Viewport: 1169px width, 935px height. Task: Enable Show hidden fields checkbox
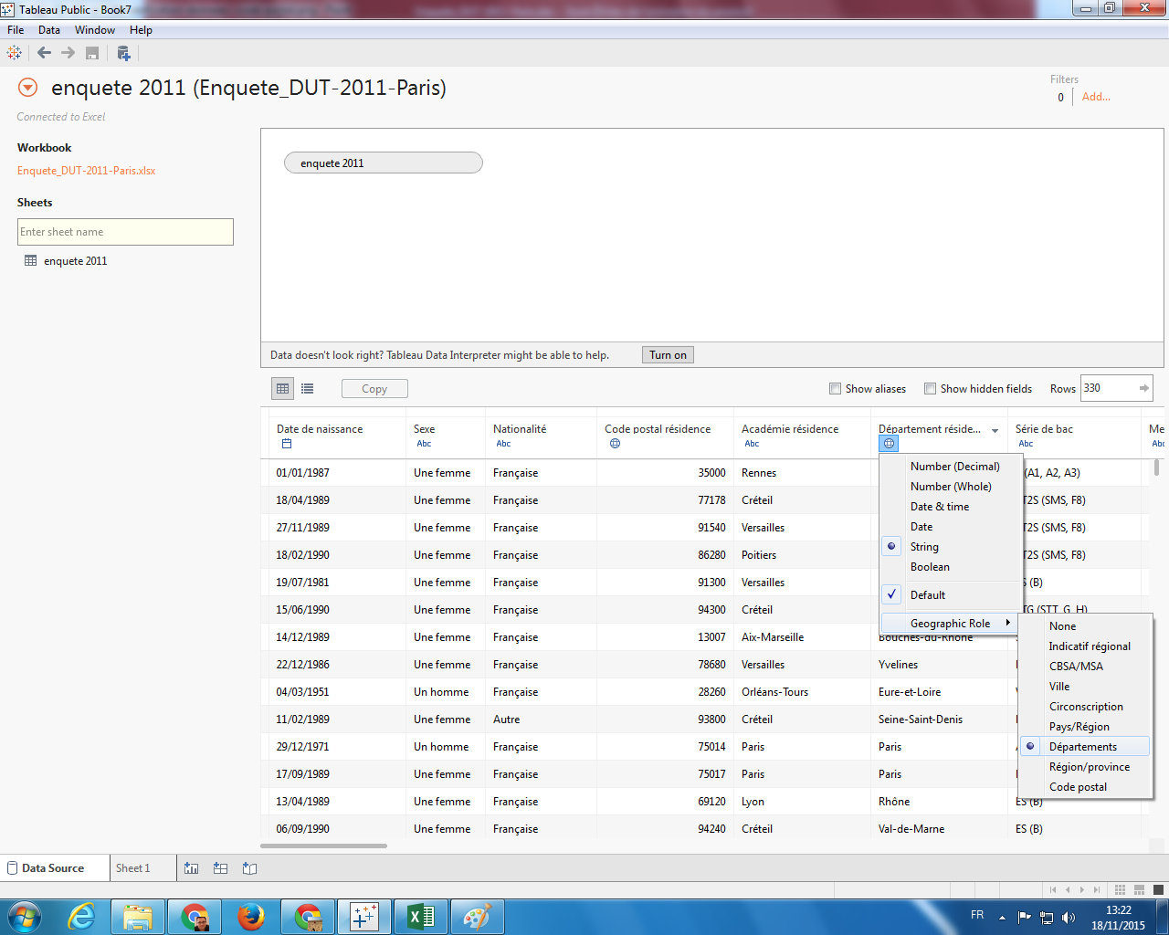click(930, 388)
